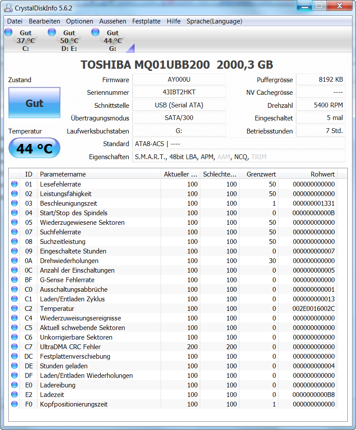Click the serial number field 43IBT2HKT

point(179,92)
